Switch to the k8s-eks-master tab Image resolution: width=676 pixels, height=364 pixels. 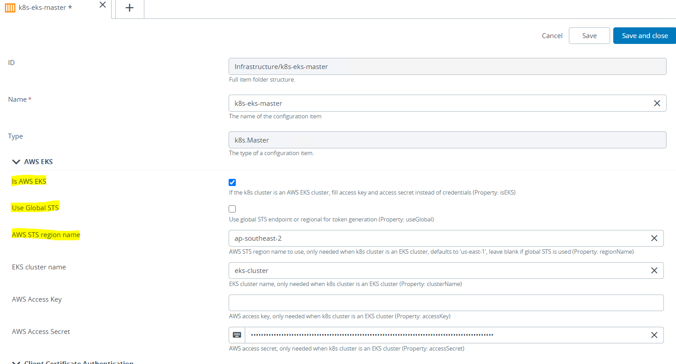coord(45,8)
